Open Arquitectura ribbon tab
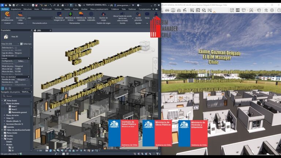This screenshot has width=281, height=158. point(16,9)
